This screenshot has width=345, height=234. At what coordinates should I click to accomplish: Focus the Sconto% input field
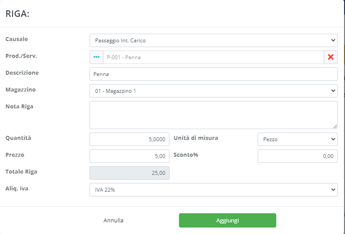297,156
